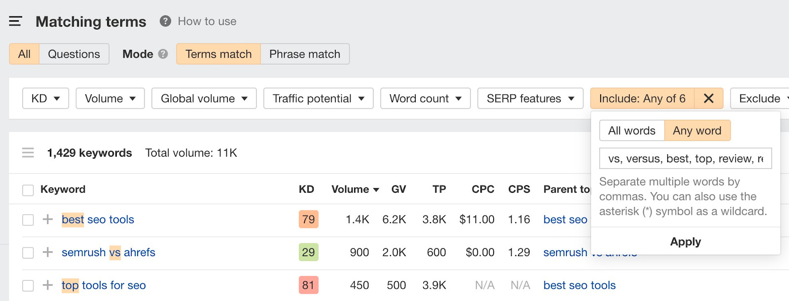This screenshot has width=789, height=301.
Task: Click plus icon next to semrush vs ahrefs
Action: [48, 252]
